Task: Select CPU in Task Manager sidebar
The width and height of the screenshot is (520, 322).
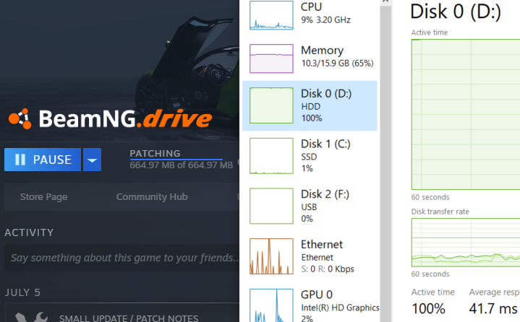Action: click(310, 15)
